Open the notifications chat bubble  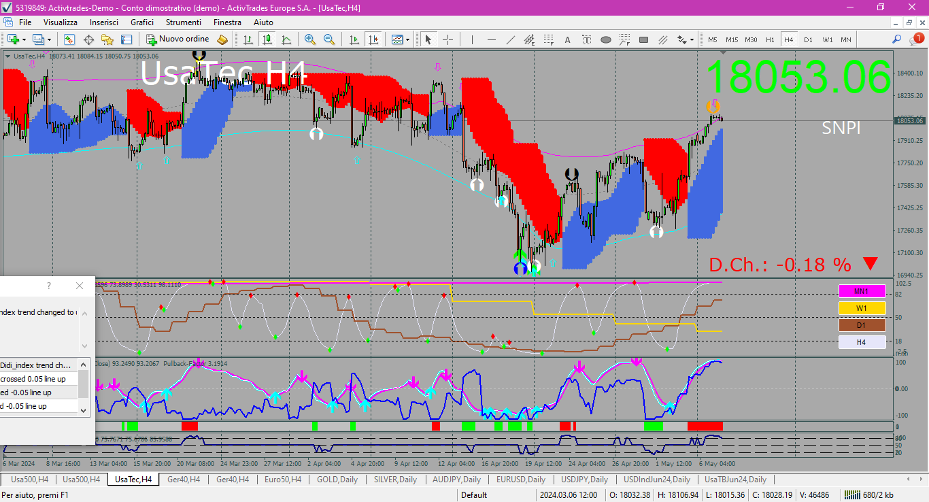coord(917,39)
